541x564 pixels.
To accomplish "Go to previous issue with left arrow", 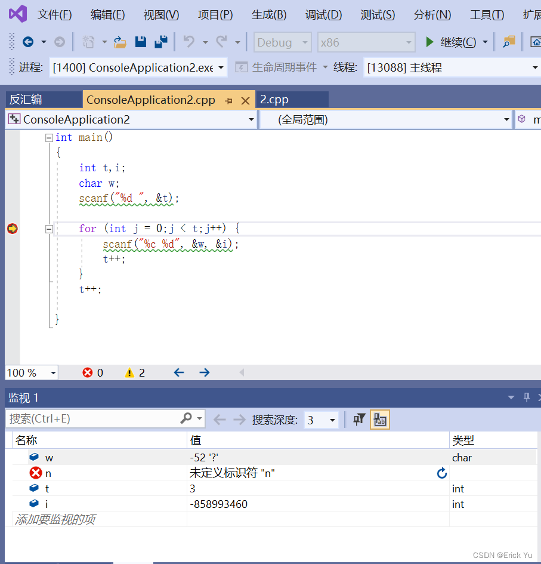I will 179,372.
